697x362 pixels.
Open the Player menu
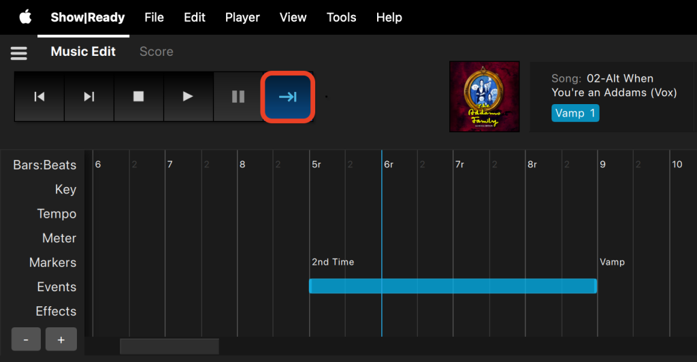coord(242,17)
